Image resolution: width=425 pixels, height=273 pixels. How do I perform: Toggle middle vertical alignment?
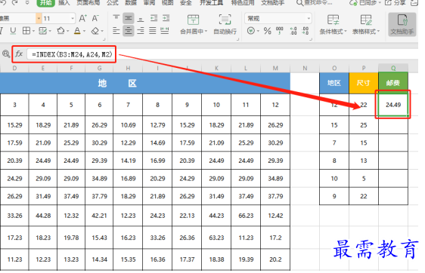(x=129, y=18)
